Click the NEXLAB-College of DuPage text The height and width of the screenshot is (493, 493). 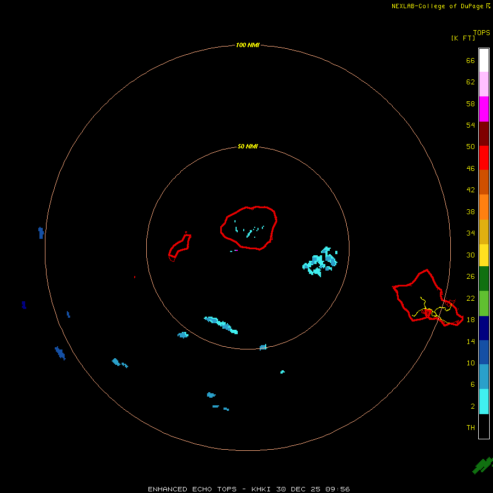(438, 6)
